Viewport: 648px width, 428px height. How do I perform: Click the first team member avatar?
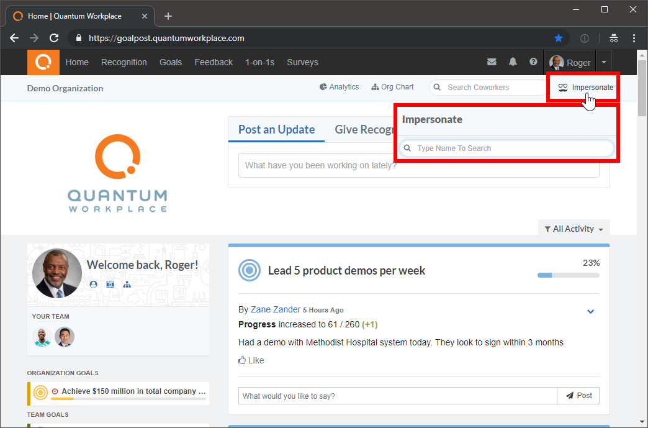point(42,337)
